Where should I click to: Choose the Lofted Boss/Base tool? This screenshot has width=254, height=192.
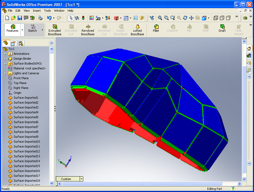coord(137,30)
